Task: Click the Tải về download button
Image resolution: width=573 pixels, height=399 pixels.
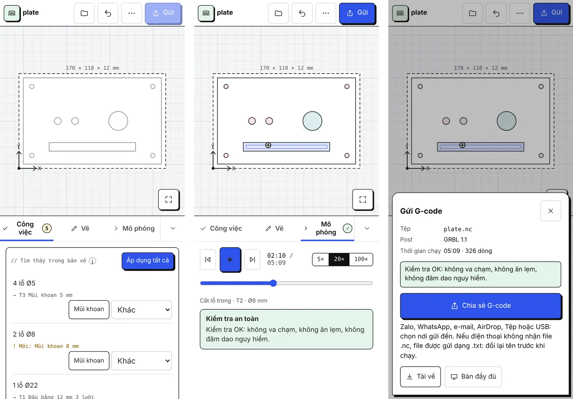Action: tap(420, 376)
